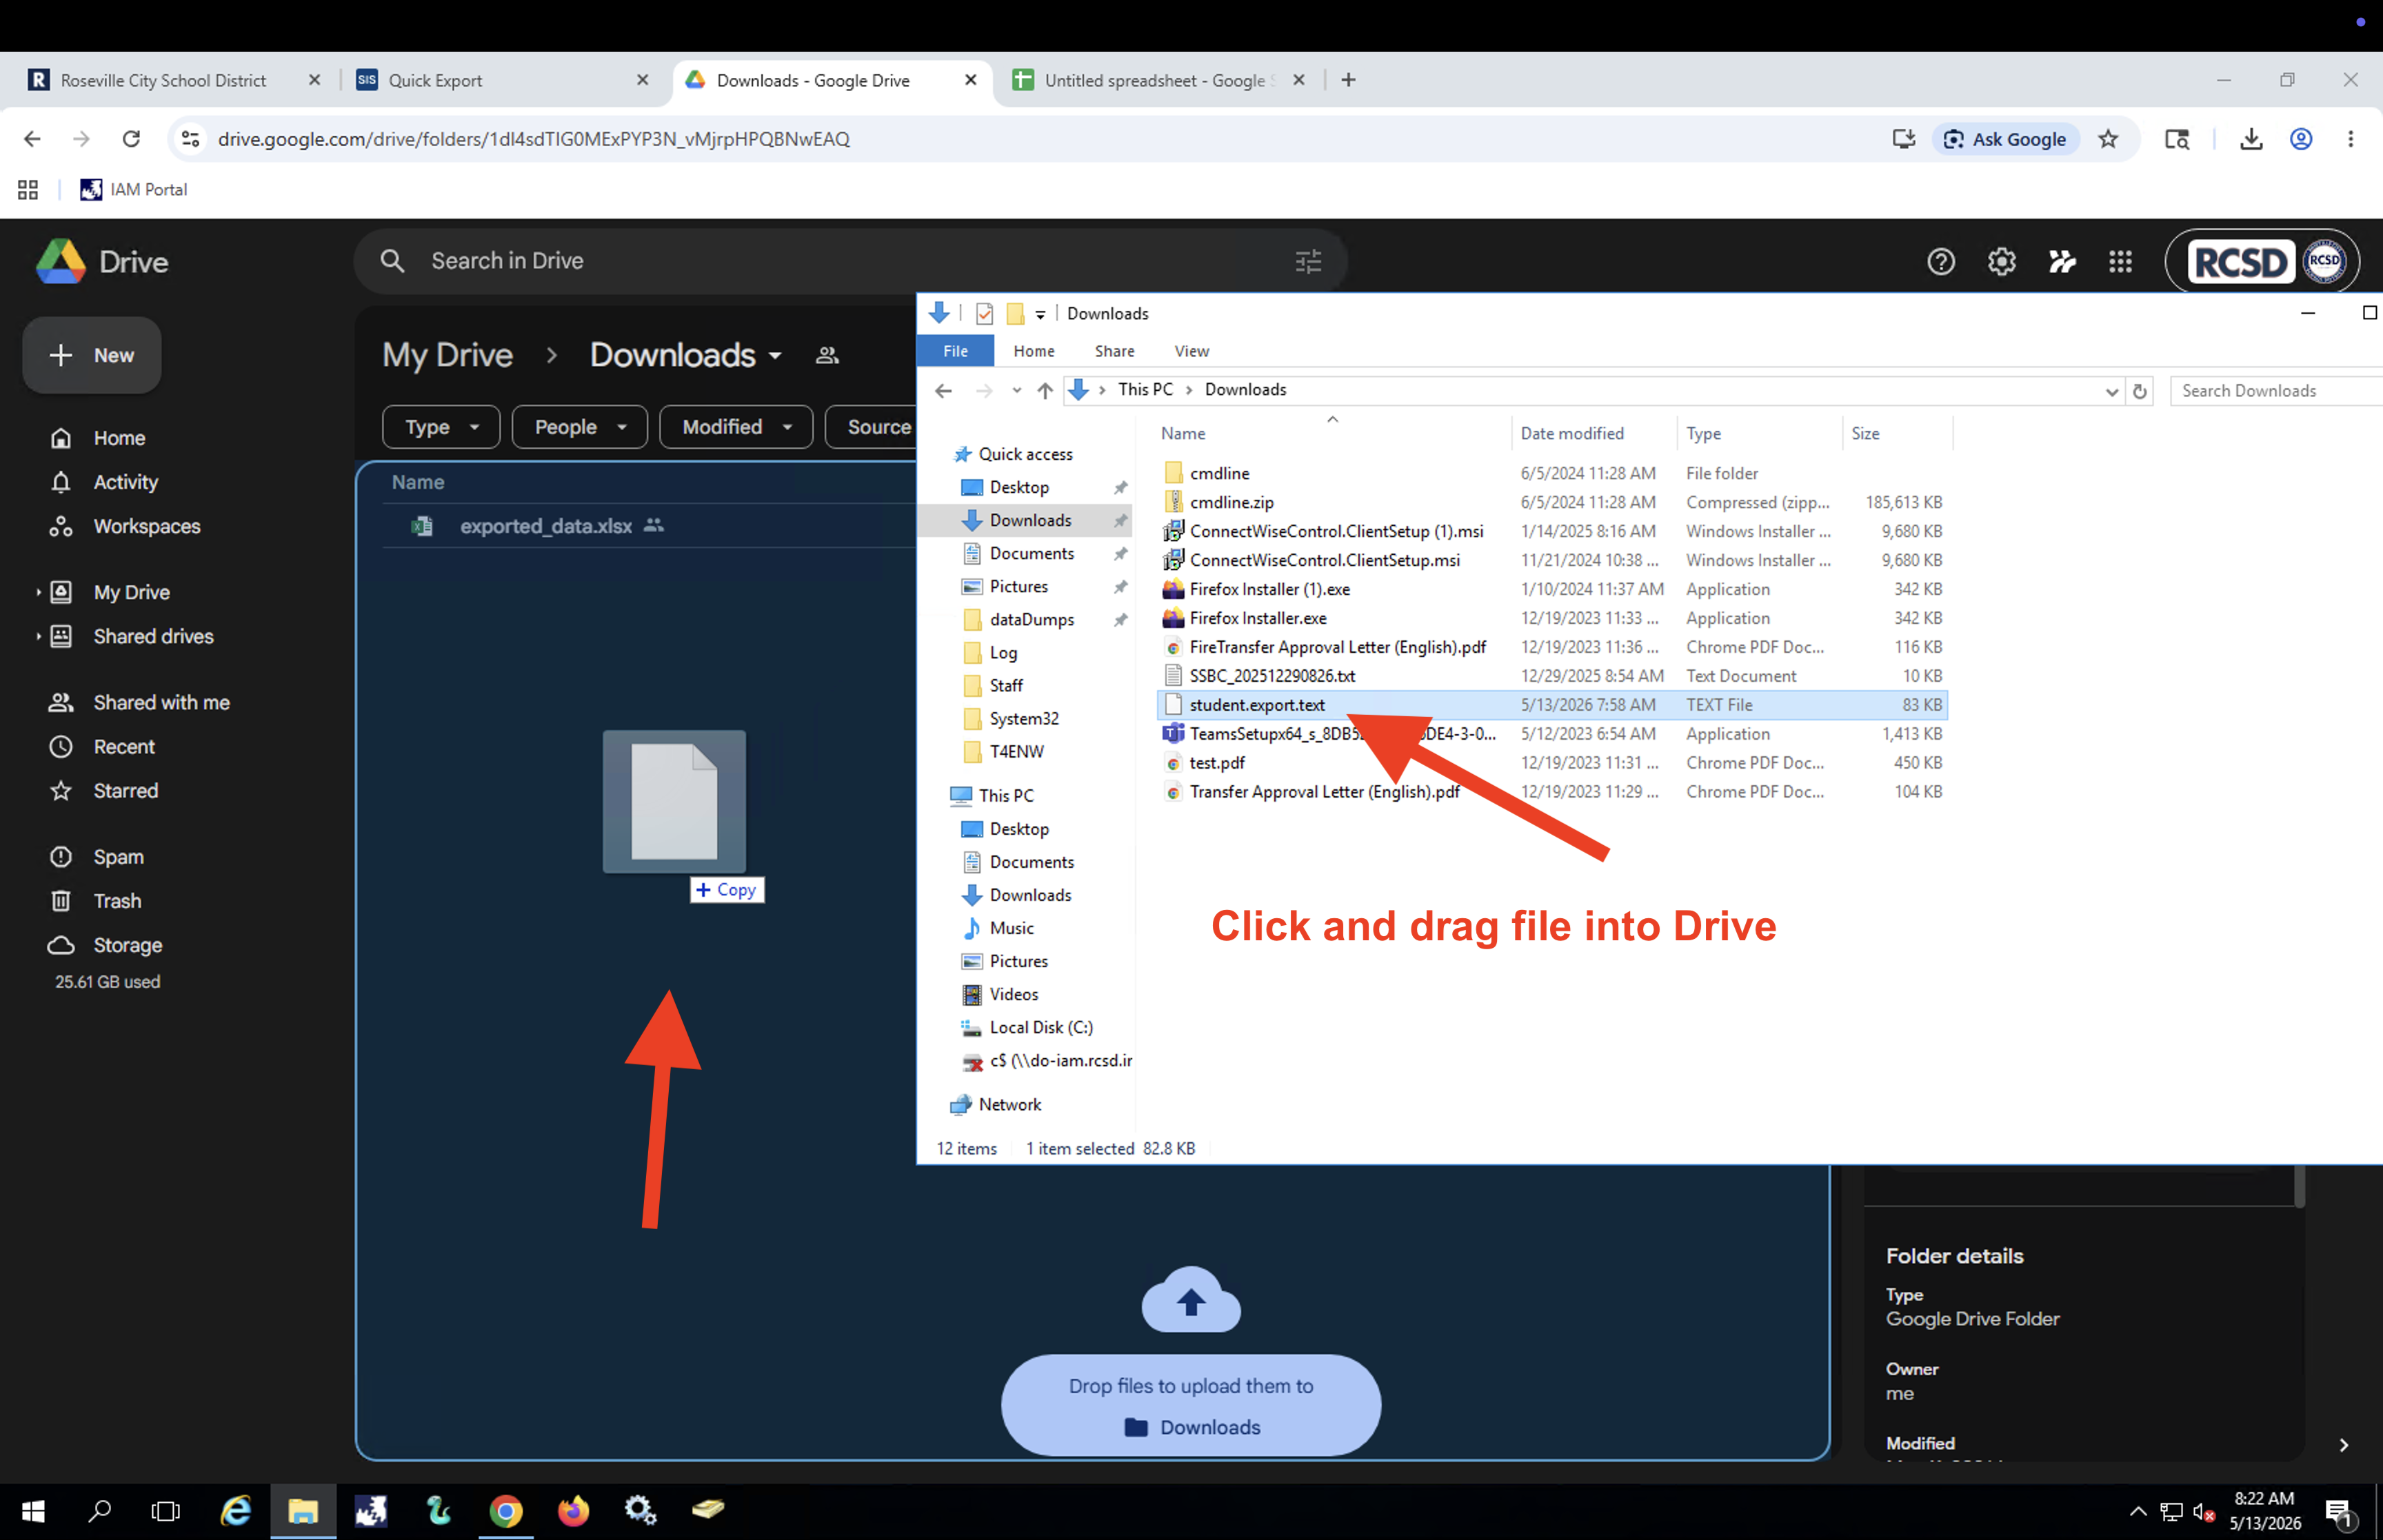This screenshot has height=1540, width=2383.
Task: Open the Explorer File menu
Action: pos(955,351)
